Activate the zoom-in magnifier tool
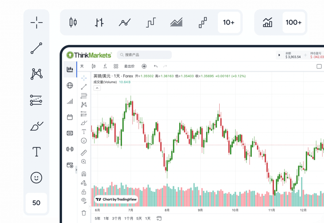324x223 pixels. tap(84, 161)
